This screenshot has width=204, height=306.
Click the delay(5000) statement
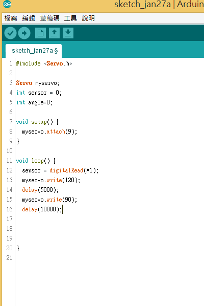[x=40, y=190]
